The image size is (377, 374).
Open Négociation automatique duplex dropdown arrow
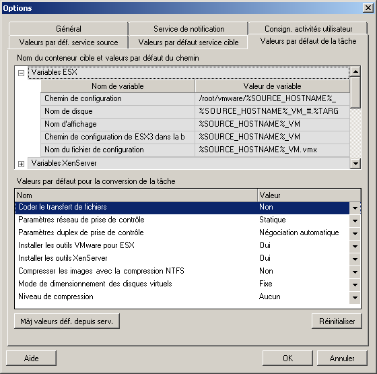355,233
